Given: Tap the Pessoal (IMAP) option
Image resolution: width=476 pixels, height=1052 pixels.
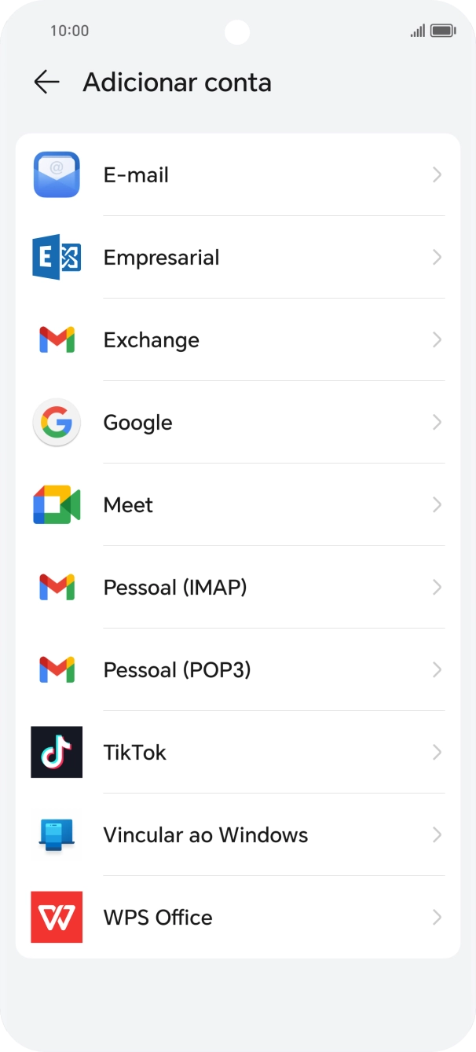Looking at the screenshot, I should [175, 587].
